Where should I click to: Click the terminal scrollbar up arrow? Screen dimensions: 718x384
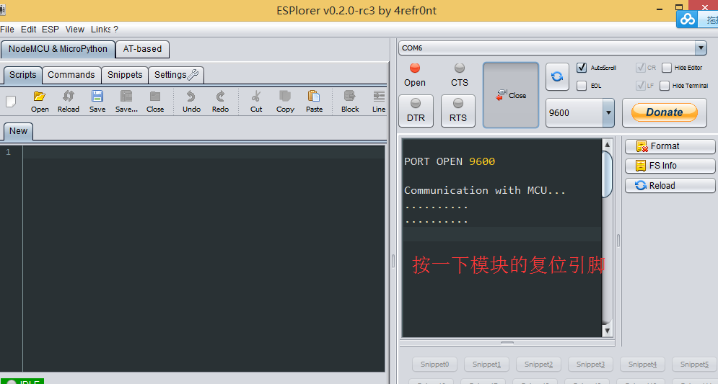(607, 145)
